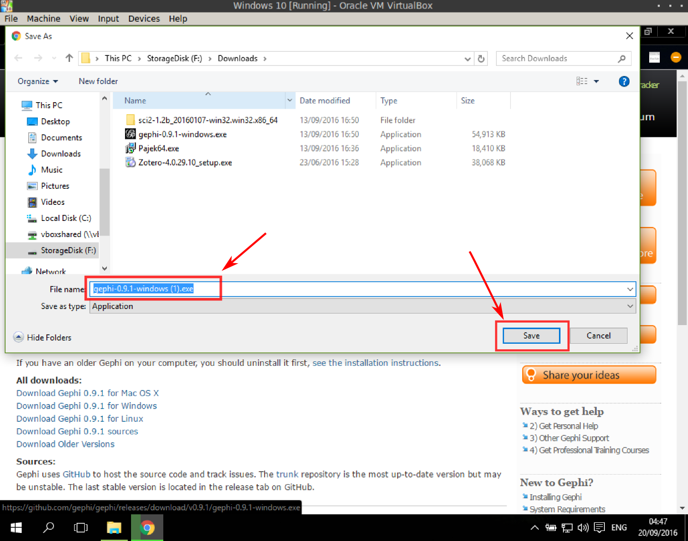Click the Share your ideas button
This screenshot has width=688, height=541.
[589, 375]
